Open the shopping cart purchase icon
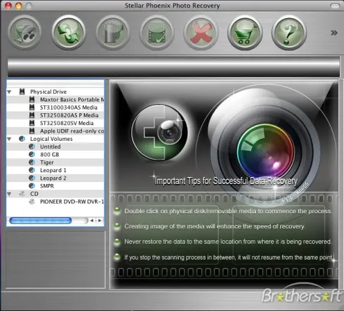 pyautogui.click(x=245, y=33)
